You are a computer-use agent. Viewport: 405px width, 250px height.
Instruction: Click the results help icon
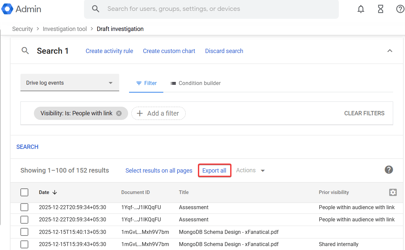tap(389, 170)
